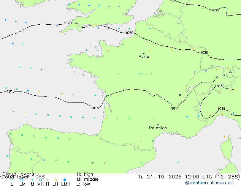Click the green M middle-cloud legend cross
241x186 pixels.
click(x=32, y=180)
